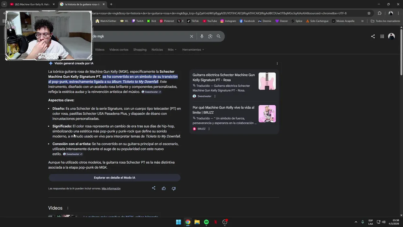Switch to the Shopping search tab

(x=140, y=49)
